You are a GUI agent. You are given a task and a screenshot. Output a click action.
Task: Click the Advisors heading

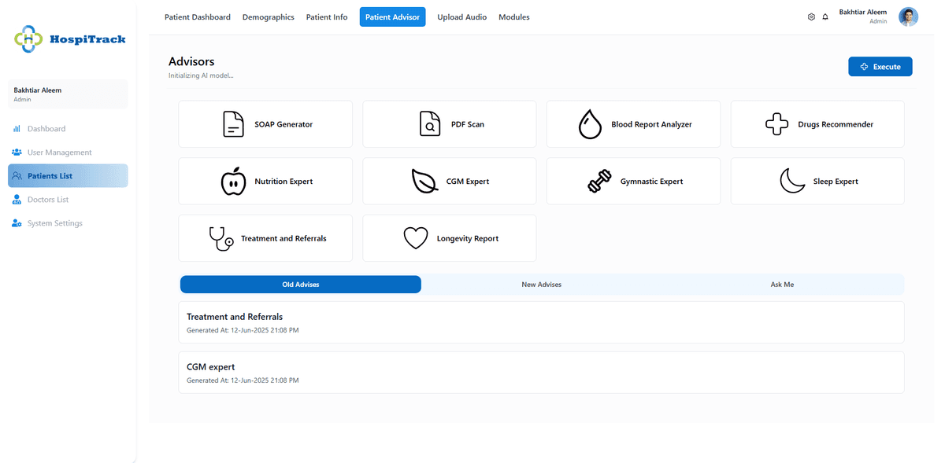pos(191,61)
